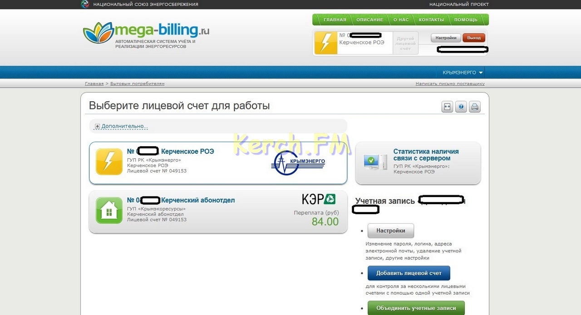Open the ОПИСАНИЕ menu tab
The image size is (581, 315).
coord(370,20)
